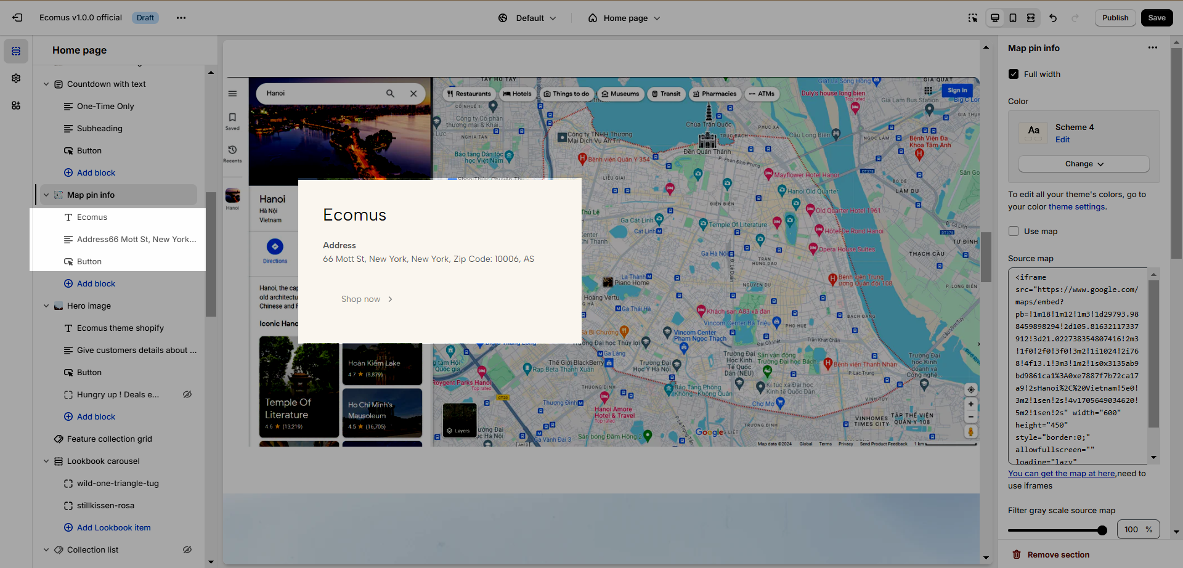Expand the Collection list chevron
The width and height of the screenshot is (1183, 568).
[x=46, y=550]
